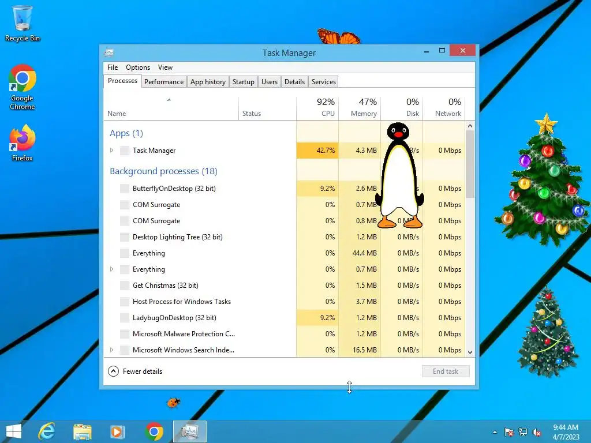Click the process list scrollbar thumb
Screen dimensions: 591x443
pyautogui.click(x=470, y=164)
